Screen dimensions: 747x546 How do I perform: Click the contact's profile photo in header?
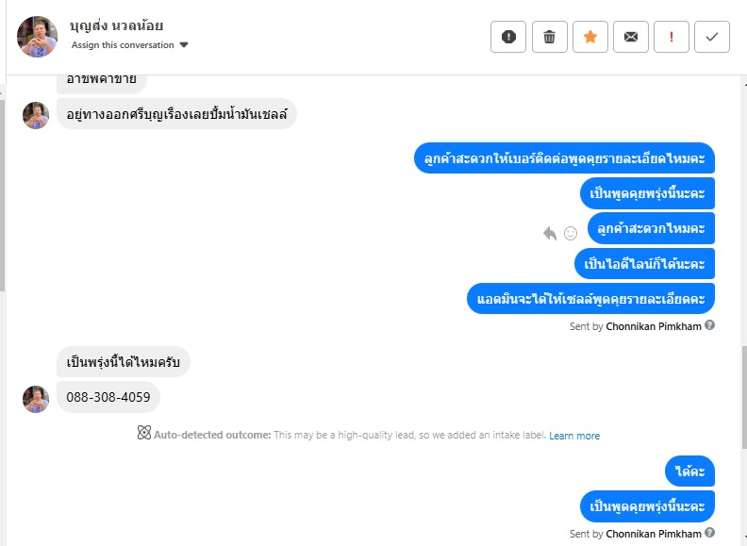point(38,36)
